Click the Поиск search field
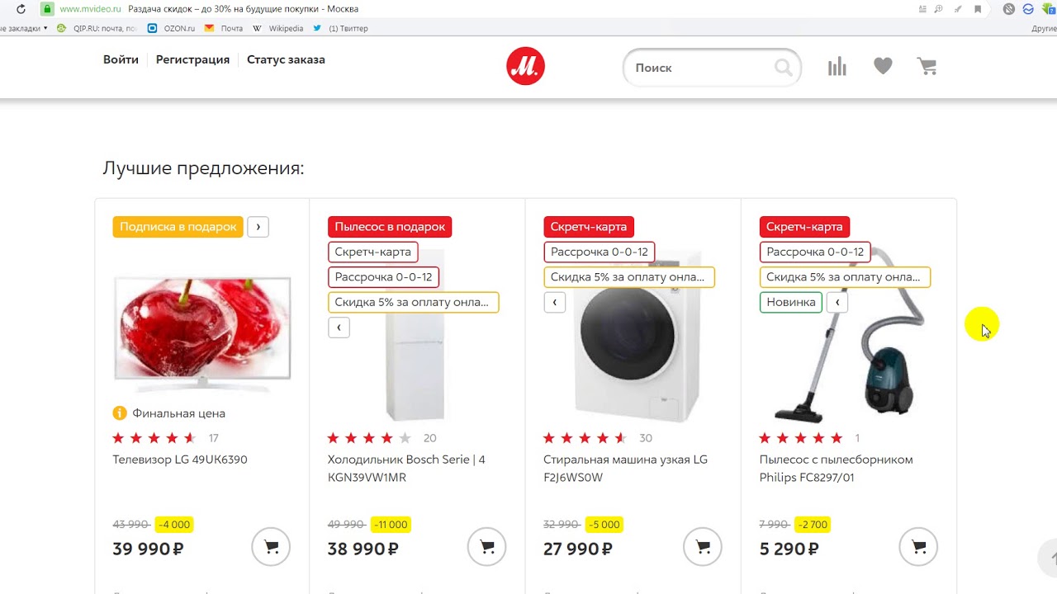The width and height of the screenshot is (1057, 594). point(703,68)
